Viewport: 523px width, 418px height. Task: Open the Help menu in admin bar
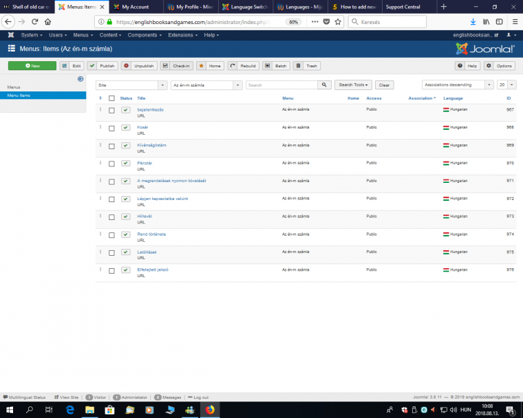(x=211, y=35)
